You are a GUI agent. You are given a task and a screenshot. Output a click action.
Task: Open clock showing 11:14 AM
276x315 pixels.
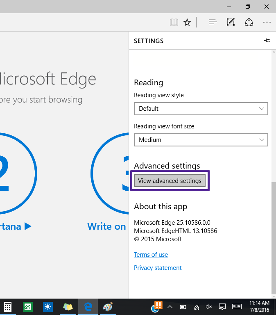point(259,306)
